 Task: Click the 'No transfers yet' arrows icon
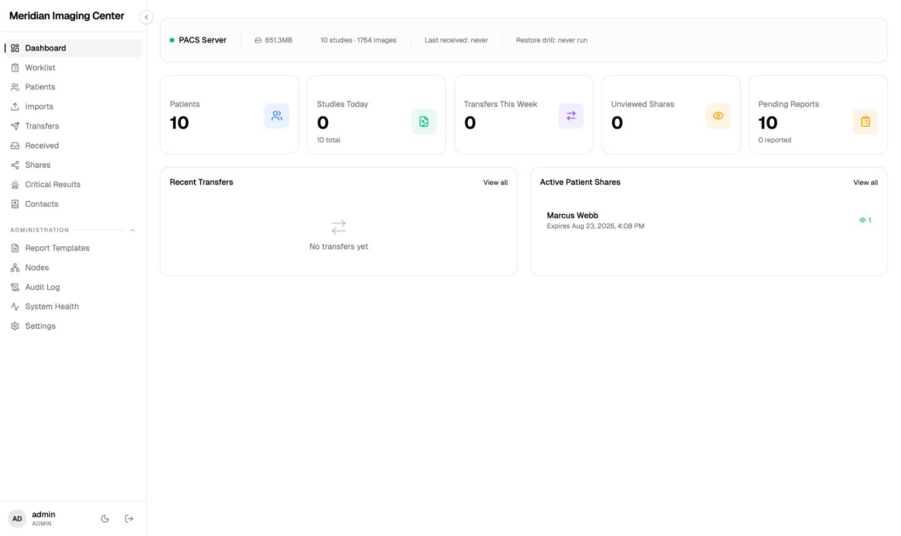(x=339, y=226)
